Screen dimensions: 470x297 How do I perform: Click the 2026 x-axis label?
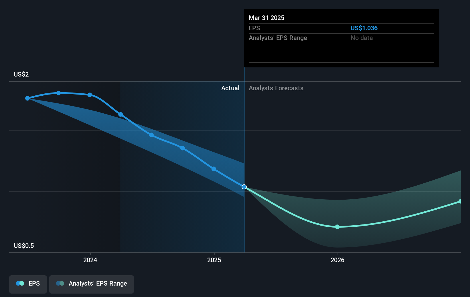click(337, 260)
